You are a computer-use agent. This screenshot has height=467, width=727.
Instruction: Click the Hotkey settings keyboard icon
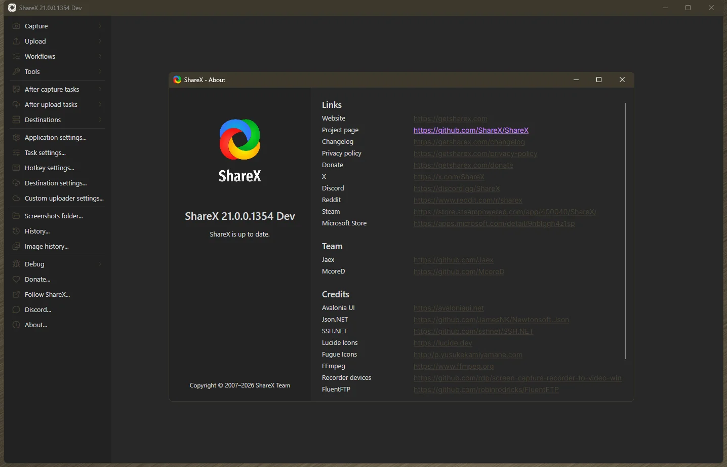point(16,168)
